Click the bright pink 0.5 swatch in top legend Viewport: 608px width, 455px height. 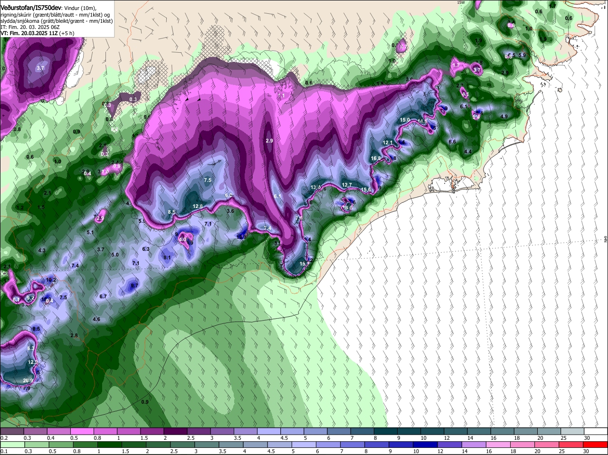82,431
